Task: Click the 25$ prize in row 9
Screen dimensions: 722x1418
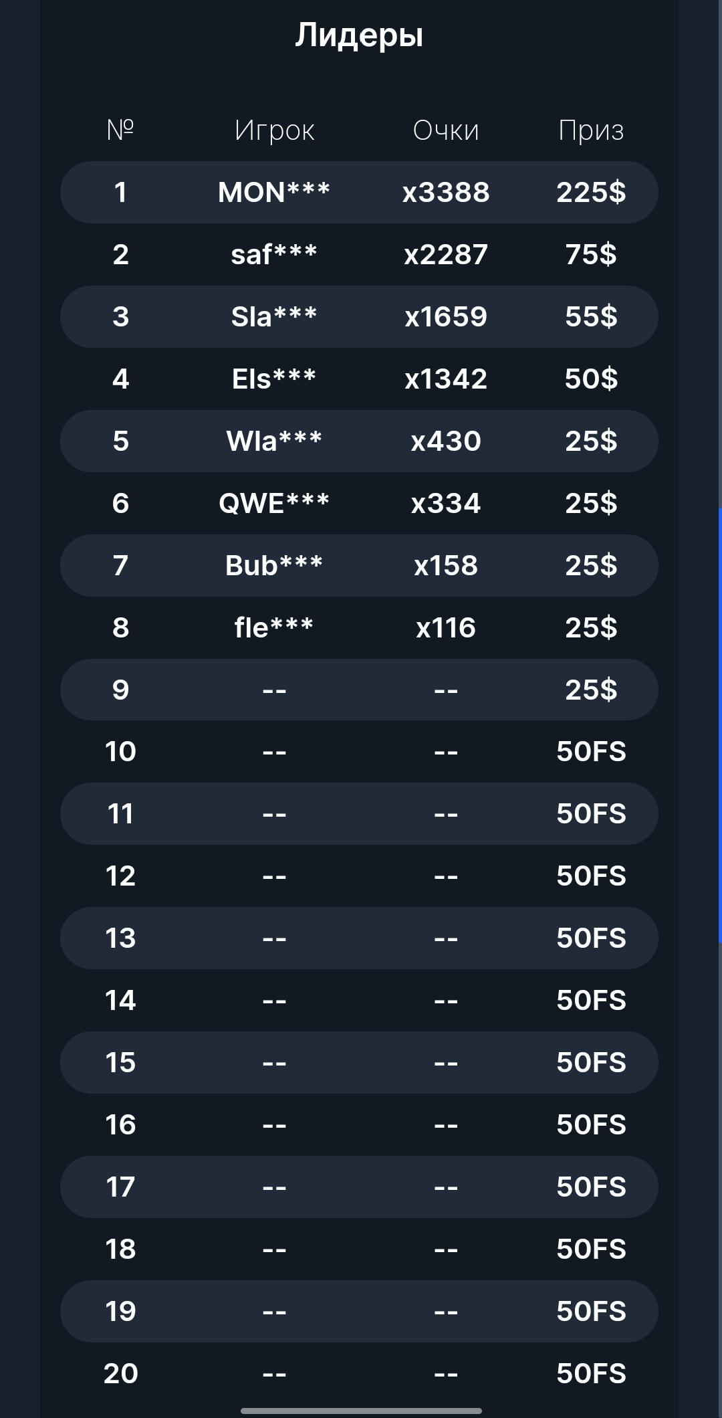Action: 591,690
